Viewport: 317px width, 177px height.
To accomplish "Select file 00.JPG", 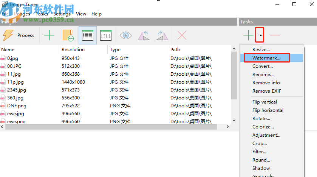I will click(x=14, y=66).
